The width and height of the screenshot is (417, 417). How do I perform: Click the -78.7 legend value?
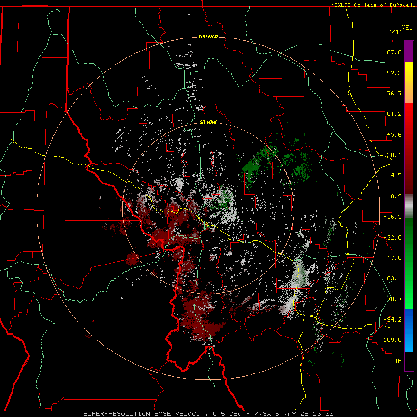pyautogui.click(x=392, y=299)
